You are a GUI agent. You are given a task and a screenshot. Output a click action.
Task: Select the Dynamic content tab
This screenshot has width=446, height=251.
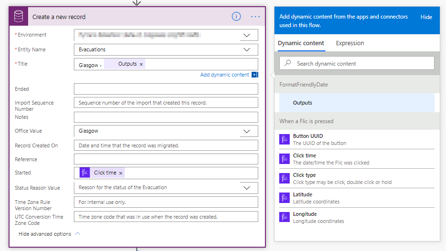click(x=301, y=43)
